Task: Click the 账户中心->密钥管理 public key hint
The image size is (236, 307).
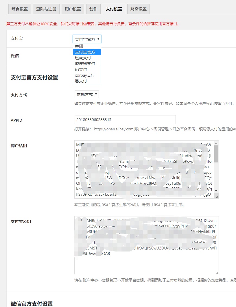Action: (x=155, y=280)
